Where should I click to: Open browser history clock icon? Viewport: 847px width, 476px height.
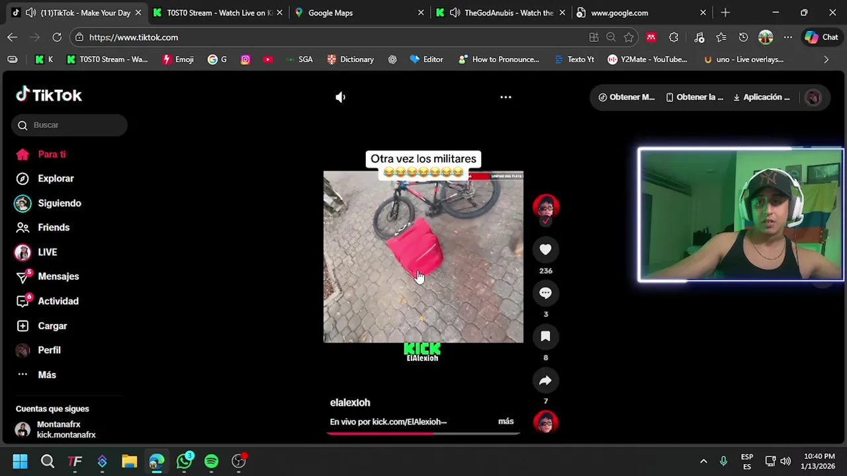pyautogui.click(x=743, y=38)
